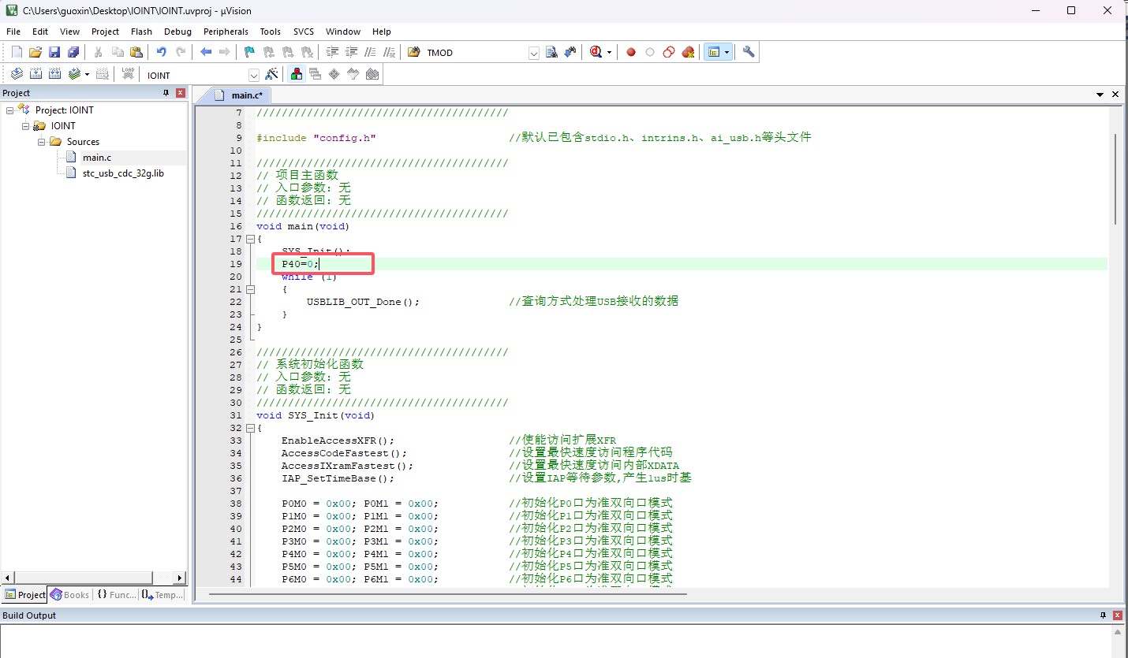Start/stop debug session magnifier icon
Screen dimensions: 1128x658
[596, 52]
